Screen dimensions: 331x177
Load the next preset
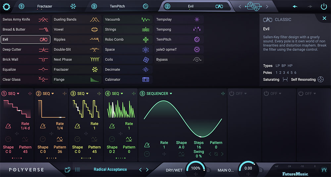tap(147, 170)
